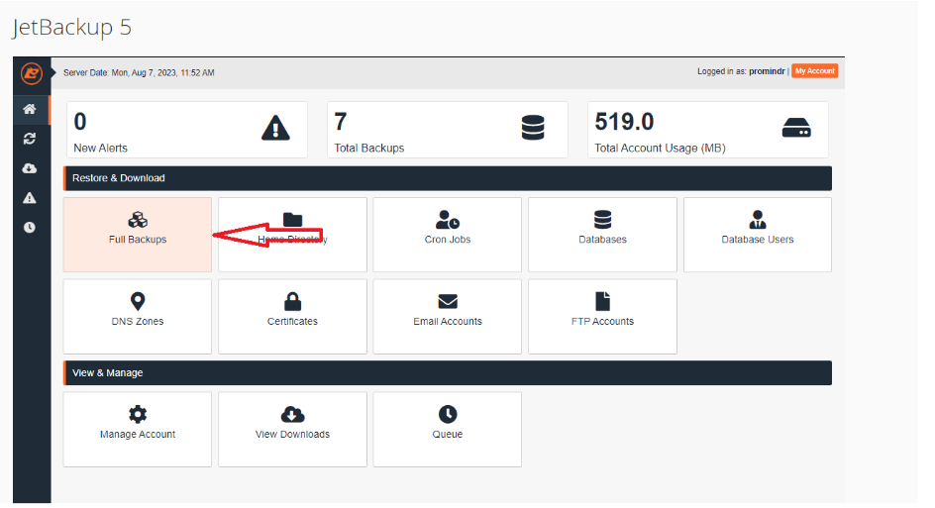The height and width of the screenshot is (508, 935).
Task: Click the Total Backups count card
Action: coord(448,130)
